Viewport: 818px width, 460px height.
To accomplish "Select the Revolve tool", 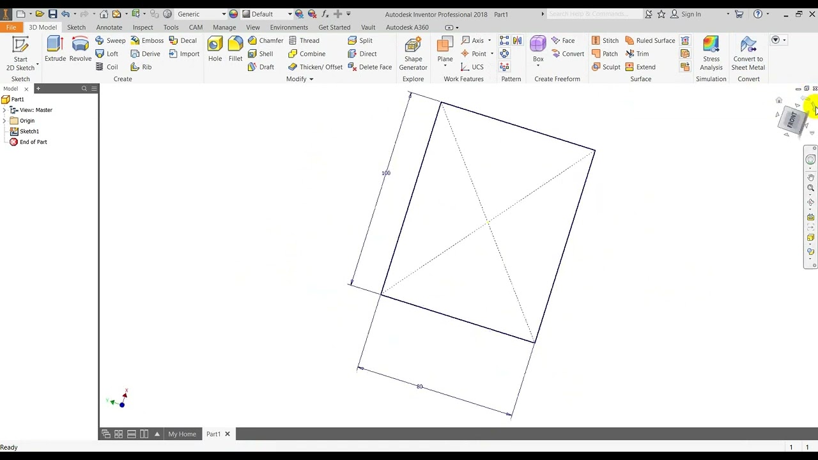I will pos(81,49).
